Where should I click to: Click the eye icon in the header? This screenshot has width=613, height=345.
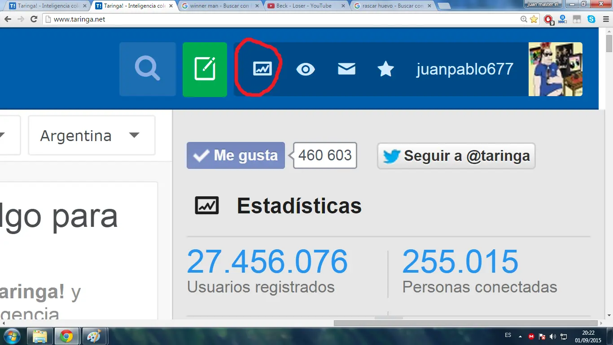[306, 69]
